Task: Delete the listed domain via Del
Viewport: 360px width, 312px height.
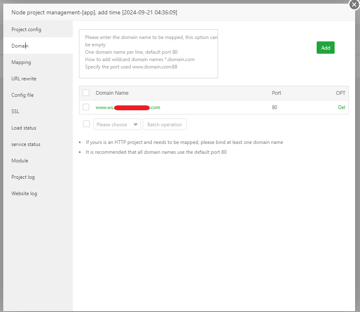Action: [342, 107]
